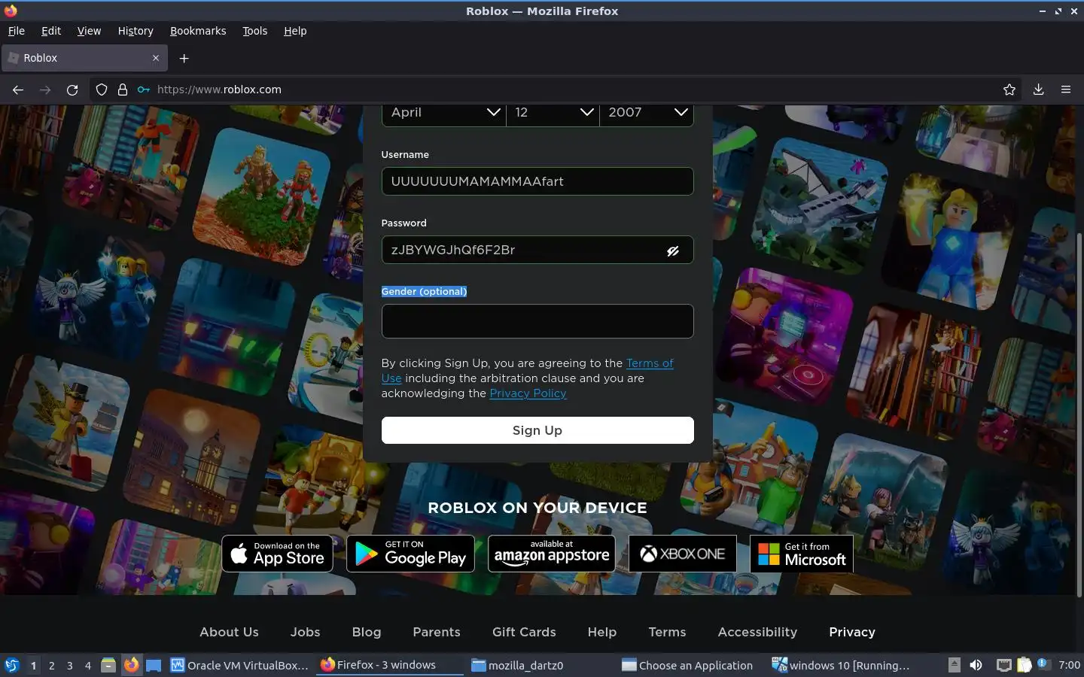Open the Gift Cards footer link

tap(524, 632)
